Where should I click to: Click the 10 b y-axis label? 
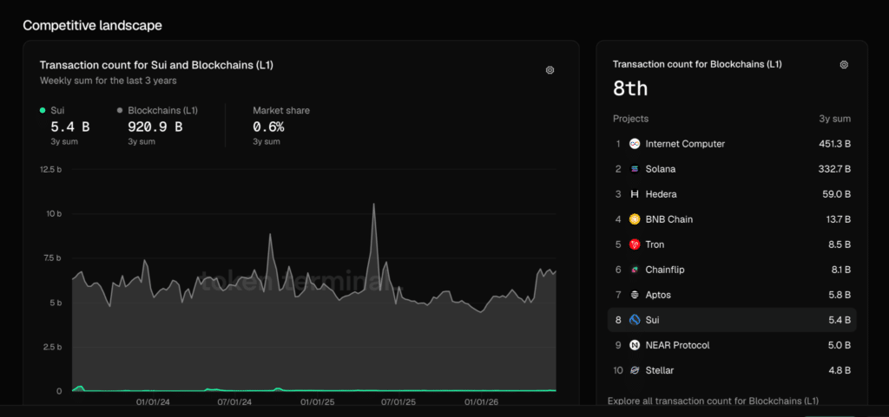(53, 213)
